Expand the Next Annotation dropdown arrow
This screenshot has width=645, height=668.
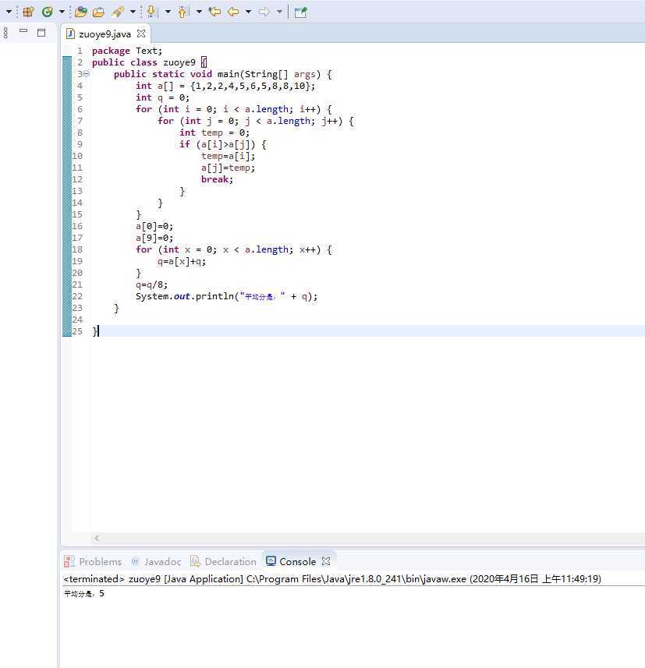(x=167, y=12)
